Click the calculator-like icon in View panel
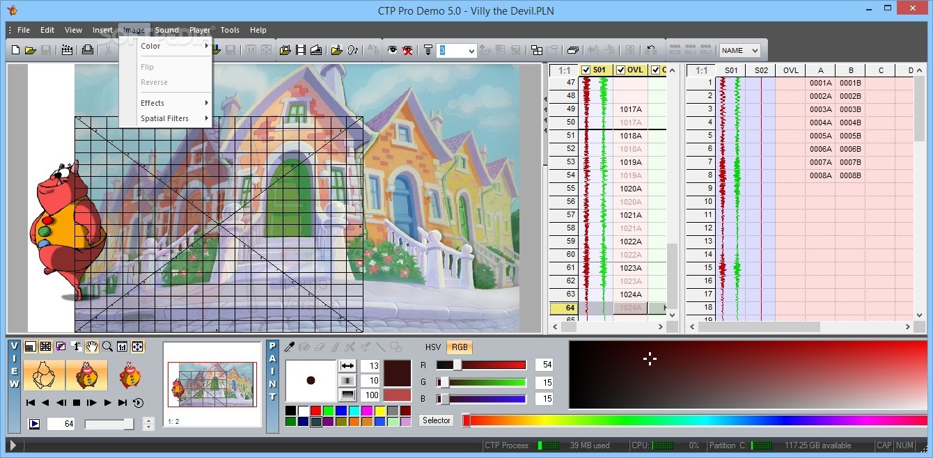This screenshot has width=933, height=458. click(30, 346)
